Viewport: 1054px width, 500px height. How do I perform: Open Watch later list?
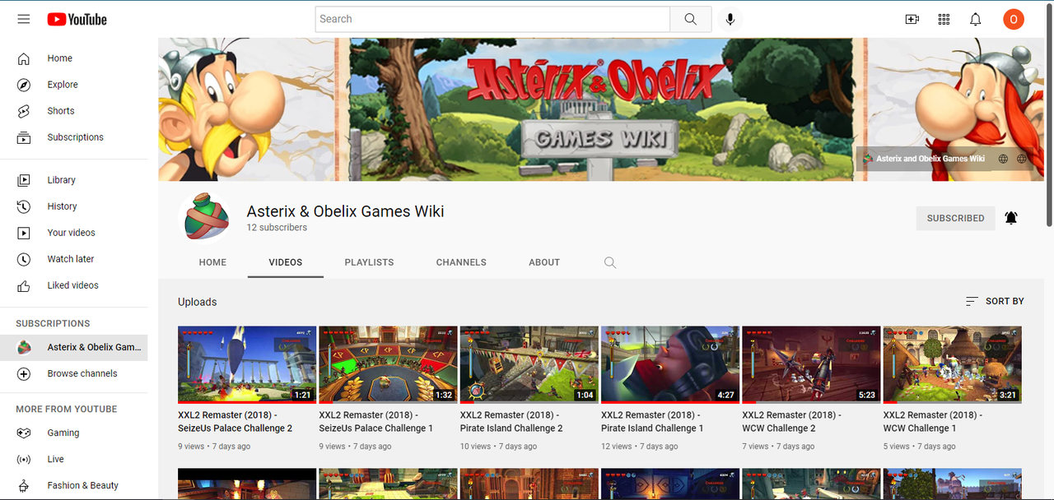tap(74, 259)
